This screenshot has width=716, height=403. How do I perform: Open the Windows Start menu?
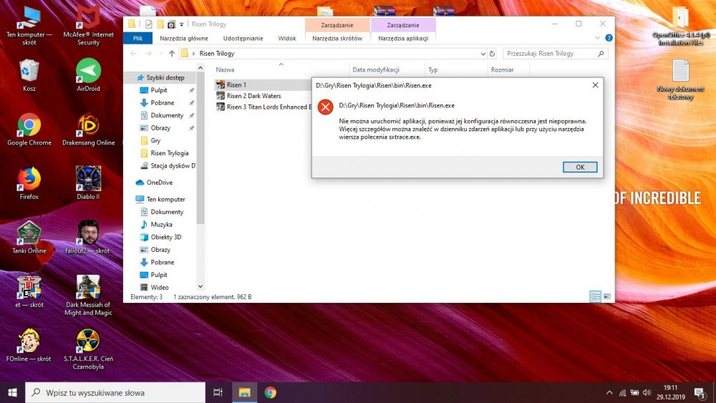click(12, 392)
